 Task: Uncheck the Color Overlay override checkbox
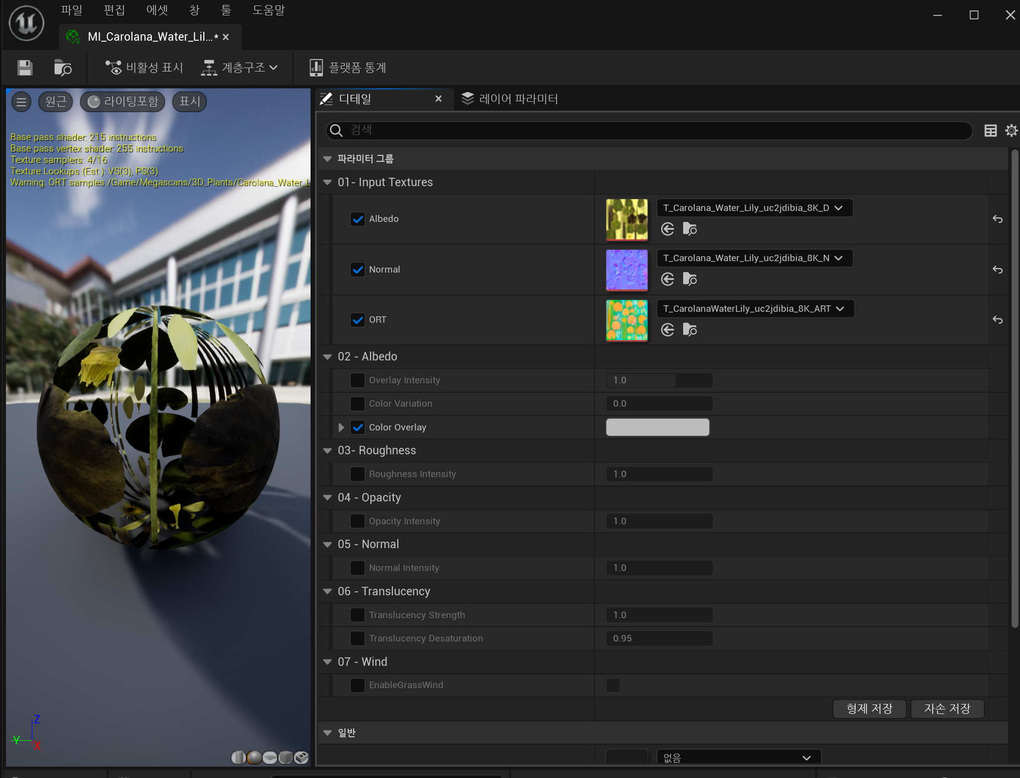click(x=358, y=427)
